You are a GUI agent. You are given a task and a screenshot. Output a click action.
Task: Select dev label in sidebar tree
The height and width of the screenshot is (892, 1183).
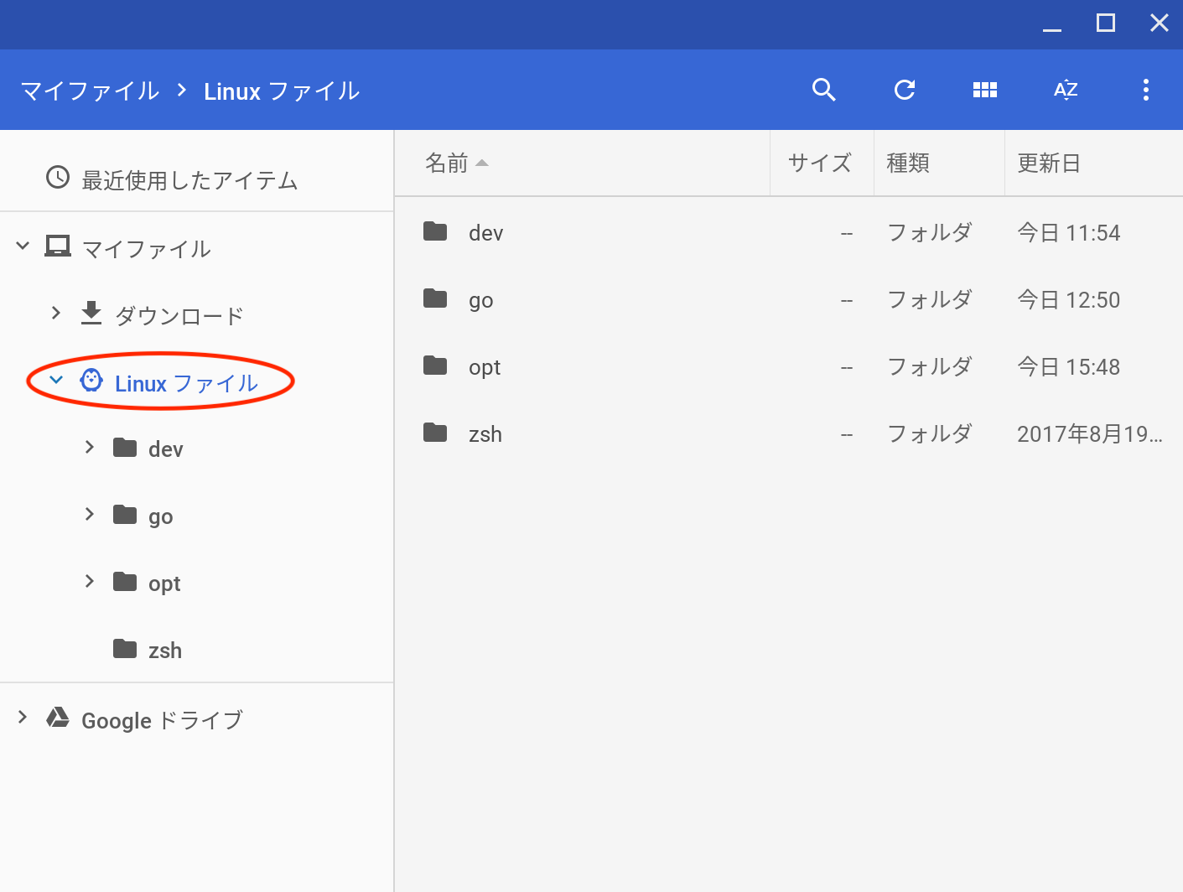click(165, 449)
